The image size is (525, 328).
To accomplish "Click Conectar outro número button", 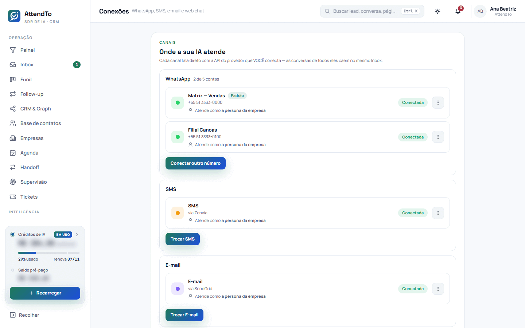I will (x=195, y=163).
